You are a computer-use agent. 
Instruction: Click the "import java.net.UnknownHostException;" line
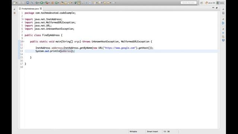[49, 29]
